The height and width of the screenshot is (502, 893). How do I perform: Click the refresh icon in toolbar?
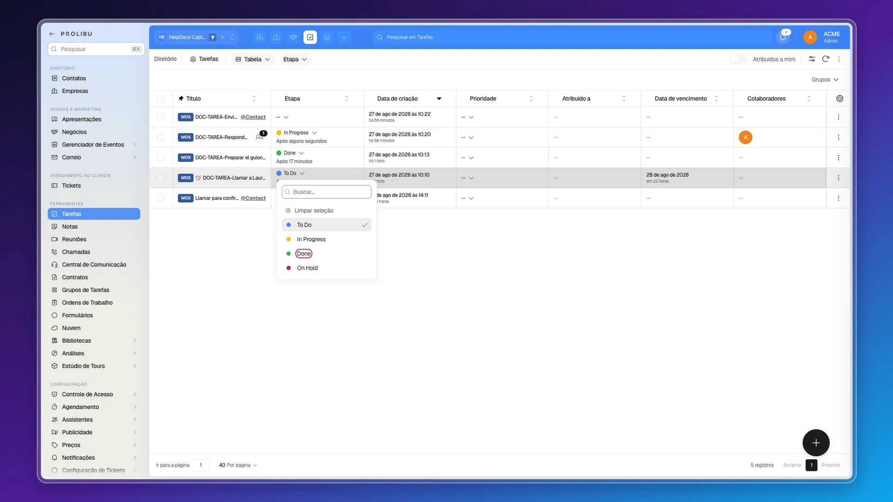coord(826,59)
